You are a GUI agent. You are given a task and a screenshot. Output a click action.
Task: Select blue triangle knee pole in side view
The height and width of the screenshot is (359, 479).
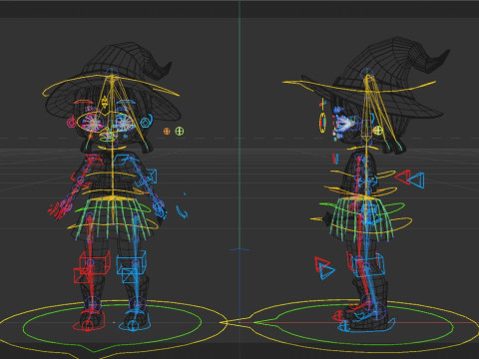326,270
